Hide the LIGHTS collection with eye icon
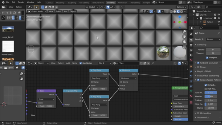This screenshot has width=222, height=125. coord(219,15)
